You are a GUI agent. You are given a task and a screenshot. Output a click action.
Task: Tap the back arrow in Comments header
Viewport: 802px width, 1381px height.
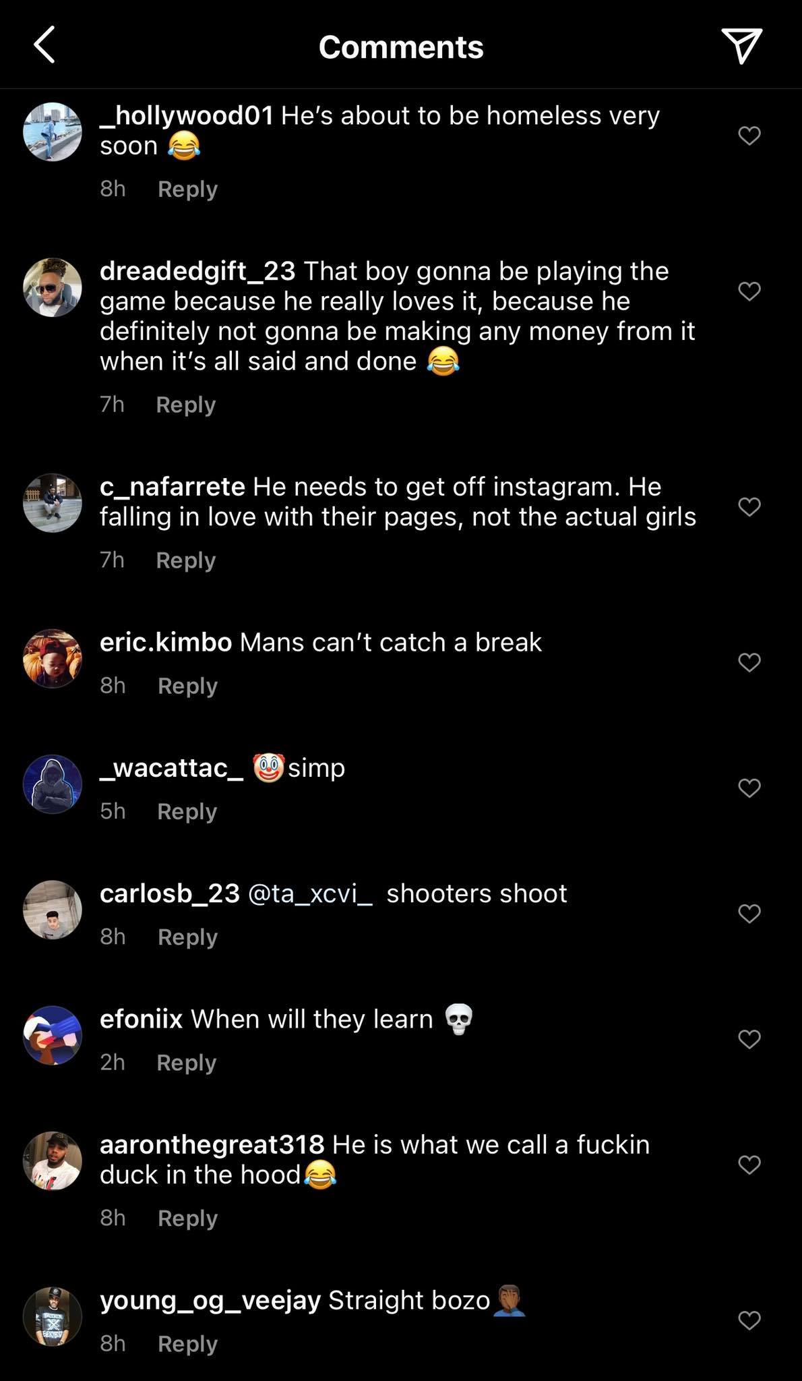[44, 46]
